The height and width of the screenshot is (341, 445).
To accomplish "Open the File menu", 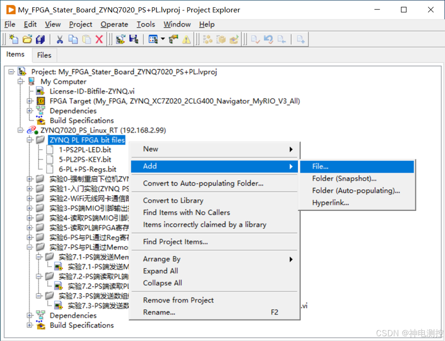I will pos(10,25).
